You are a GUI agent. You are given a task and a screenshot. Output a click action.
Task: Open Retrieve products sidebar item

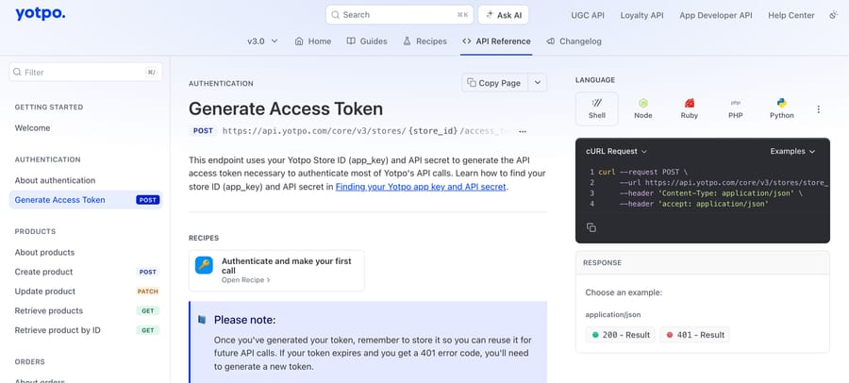pos(86,311)
